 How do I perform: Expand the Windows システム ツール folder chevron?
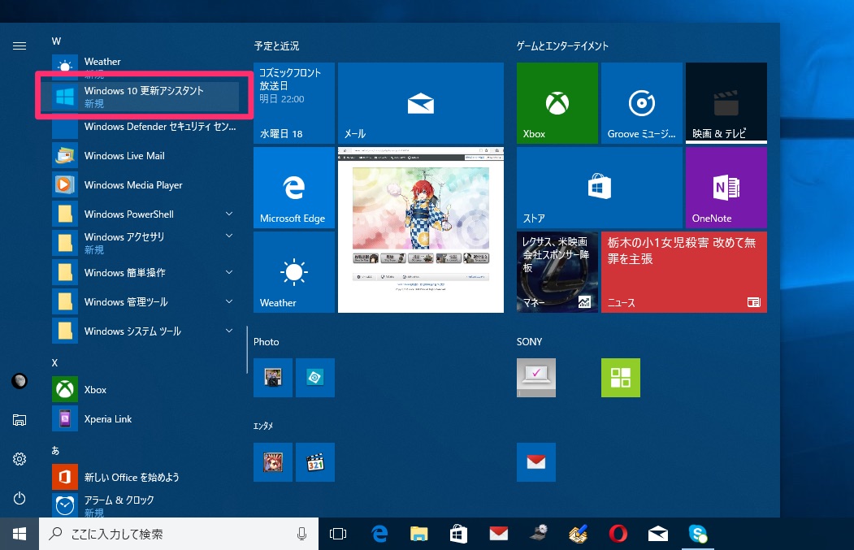(229, 331)
